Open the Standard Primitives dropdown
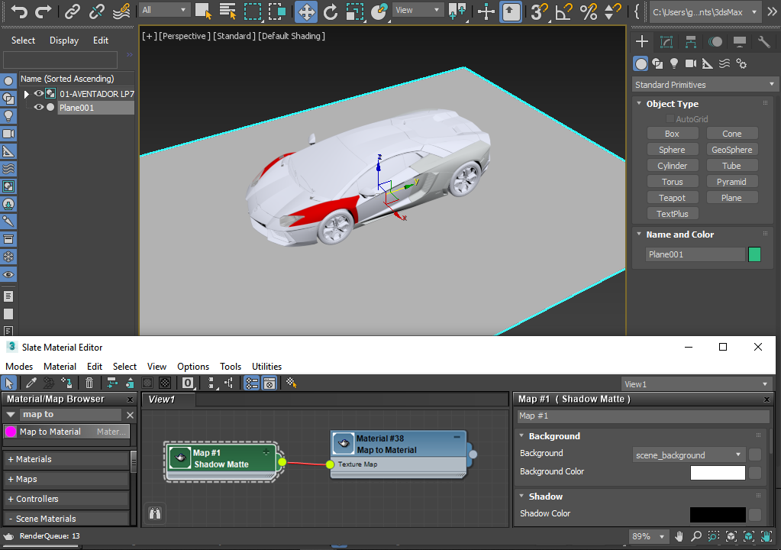The image size is (781, 550). click(x=705, y=85)
